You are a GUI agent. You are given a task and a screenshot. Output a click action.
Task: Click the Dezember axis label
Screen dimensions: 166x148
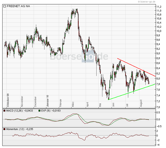click(x=35, y=102)
